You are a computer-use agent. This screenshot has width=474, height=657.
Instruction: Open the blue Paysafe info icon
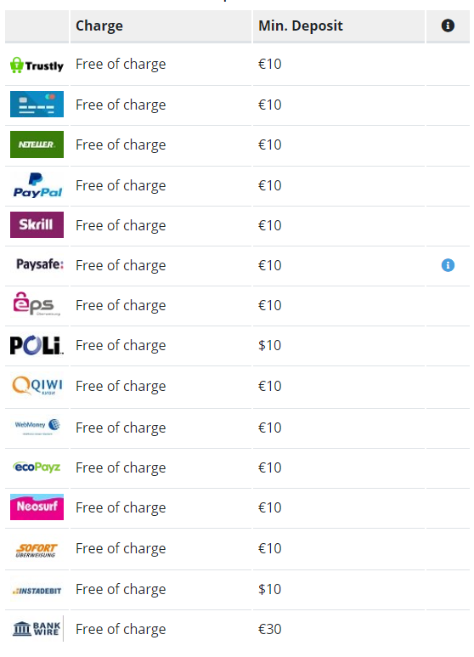point(448,265)
